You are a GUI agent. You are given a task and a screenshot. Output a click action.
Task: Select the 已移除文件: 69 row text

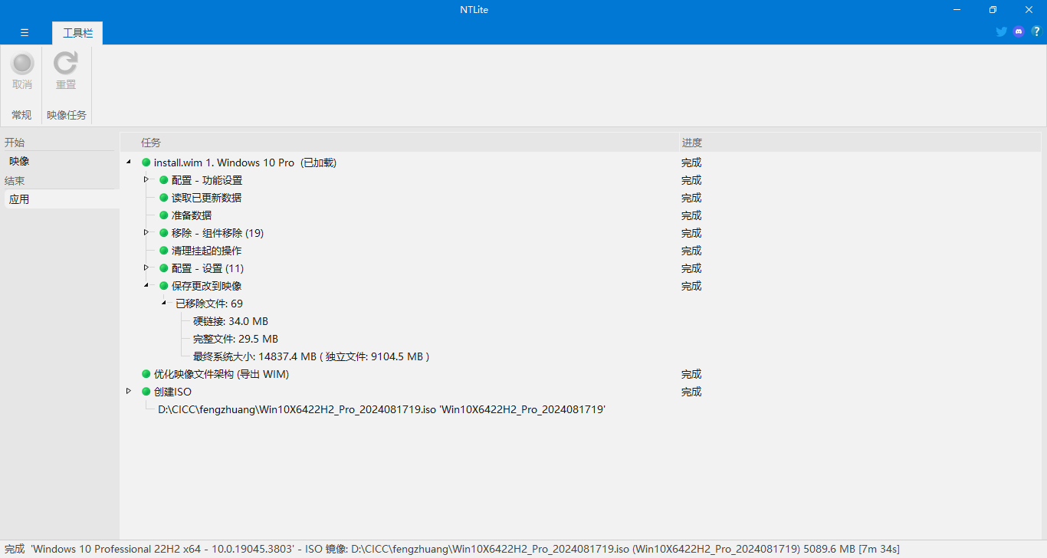(209, 304)
